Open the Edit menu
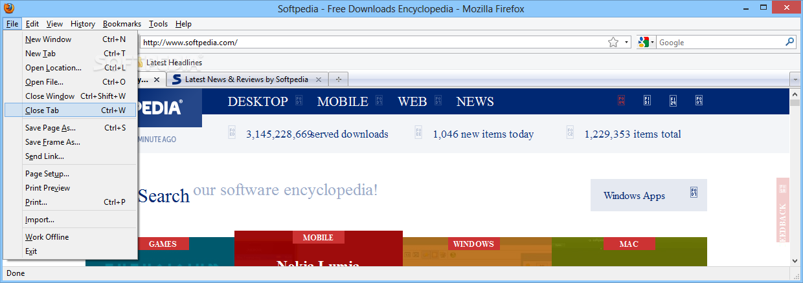803x283 pixels. [32, 24]
